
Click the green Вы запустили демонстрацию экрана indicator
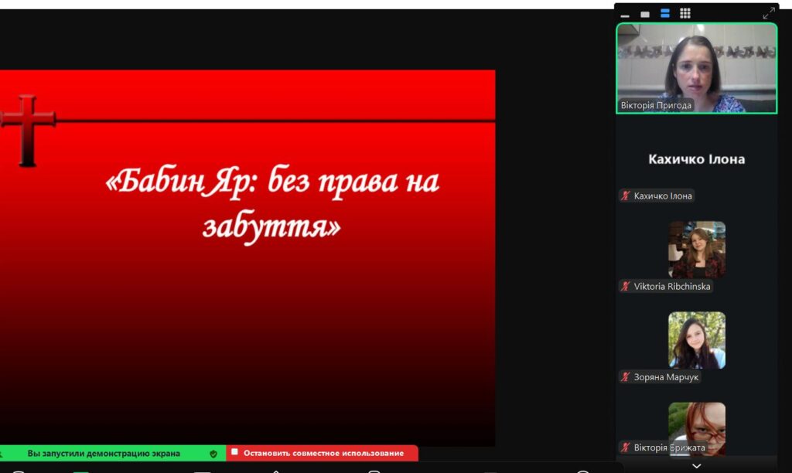[104, 454]
